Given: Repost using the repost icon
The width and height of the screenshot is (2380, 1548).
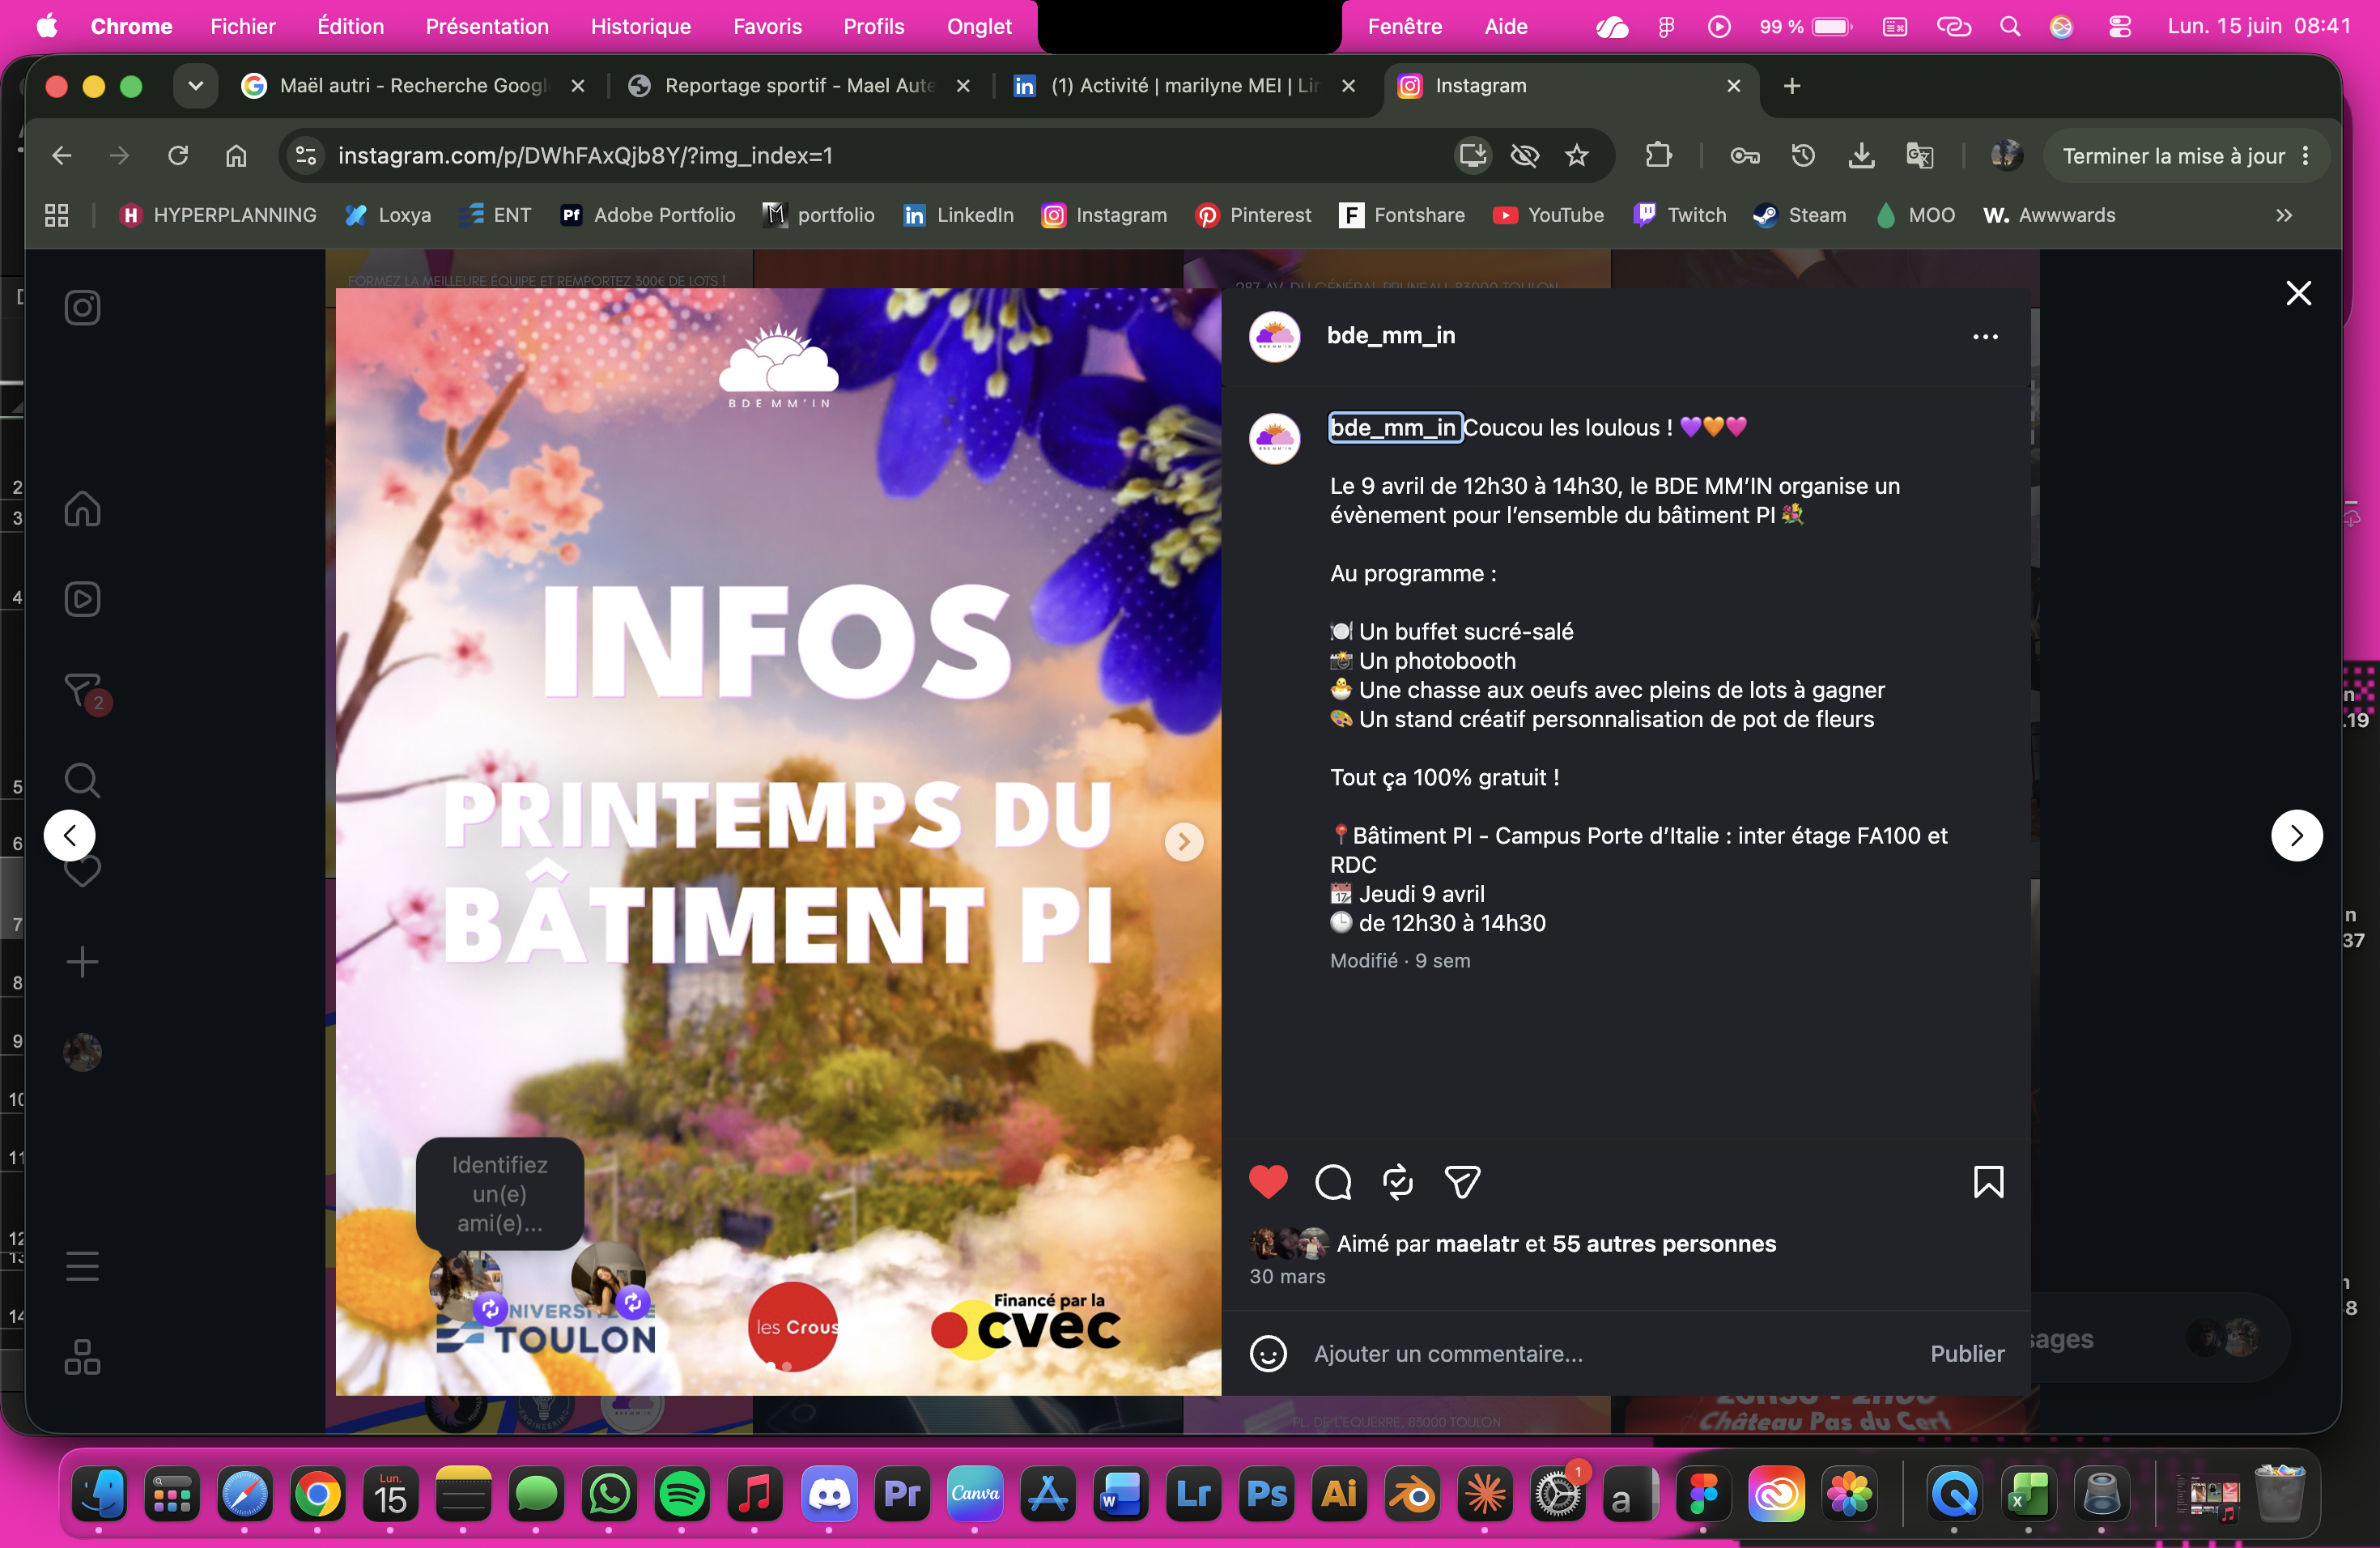Looking at the screenshot, I should [x=1397, y=1182].
